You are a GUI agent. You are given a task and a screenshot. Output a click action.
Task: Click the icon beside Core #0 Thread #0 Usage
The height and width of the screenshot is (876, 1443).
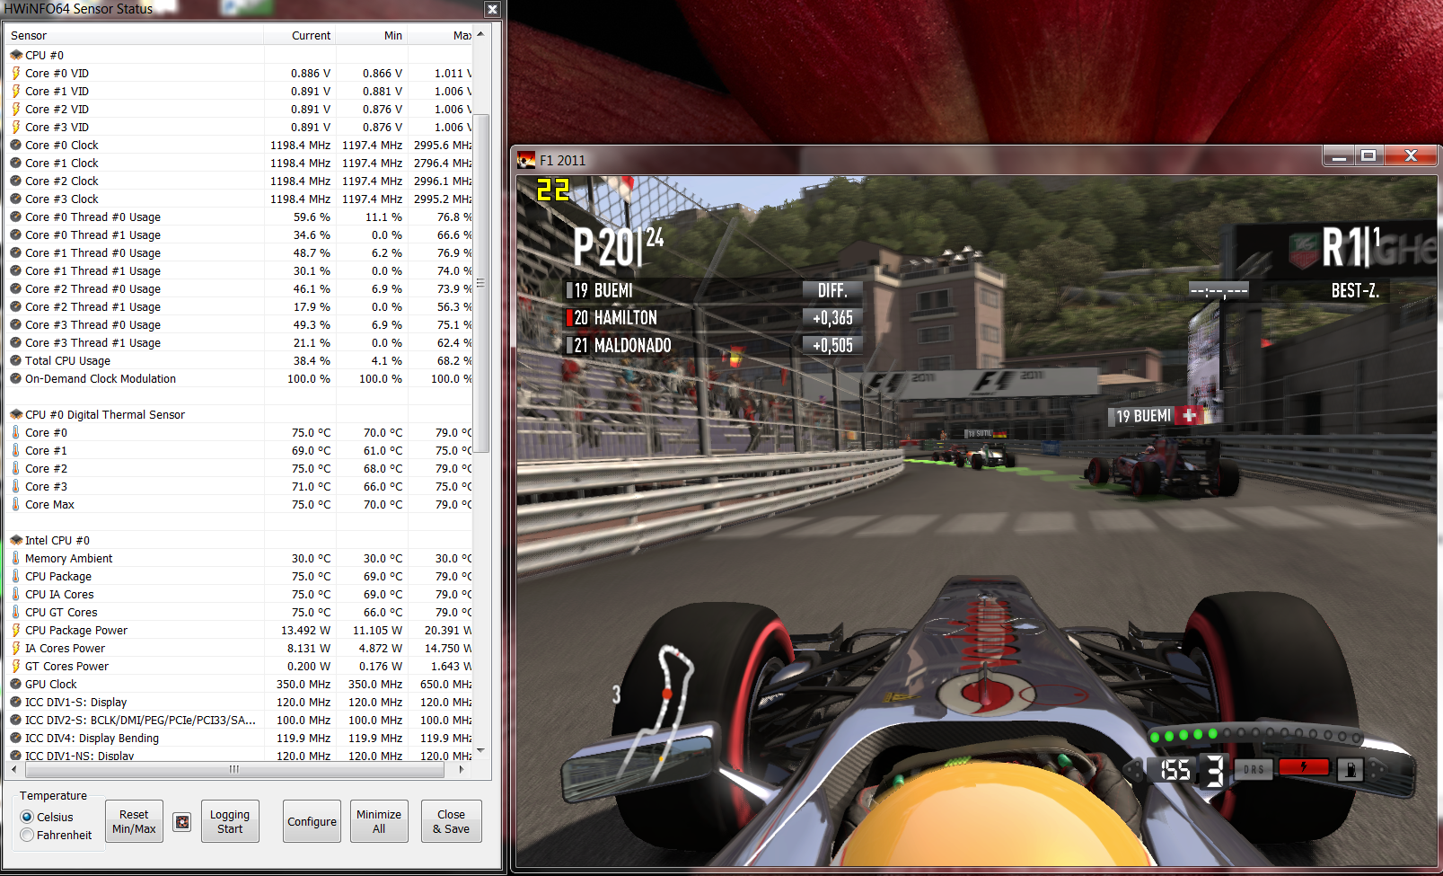click(16, 217)
